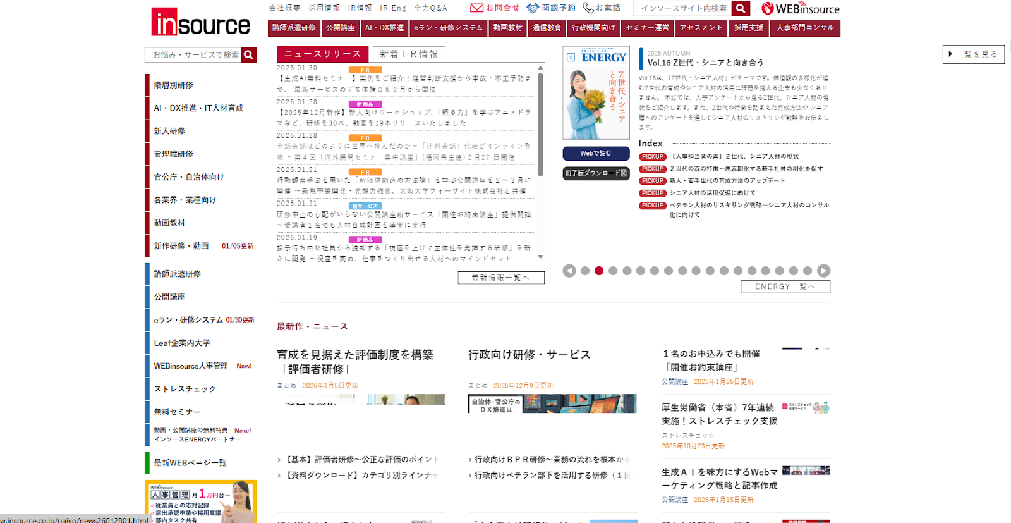Open 育成を見据えた評価制度を構築 article heading
The height and width of the screenshot is (523, 1011).
click(x=355, y=362)
